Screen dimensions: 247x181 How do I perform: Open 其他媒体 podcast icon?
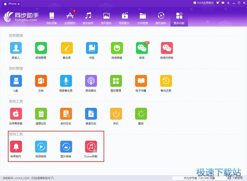coord(91,81)
